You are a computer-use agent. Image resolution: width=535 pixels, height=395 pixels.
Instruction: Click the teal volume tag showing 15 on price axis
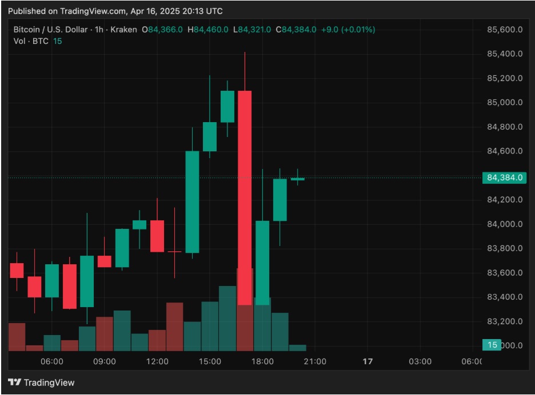[x=492, y=345]
